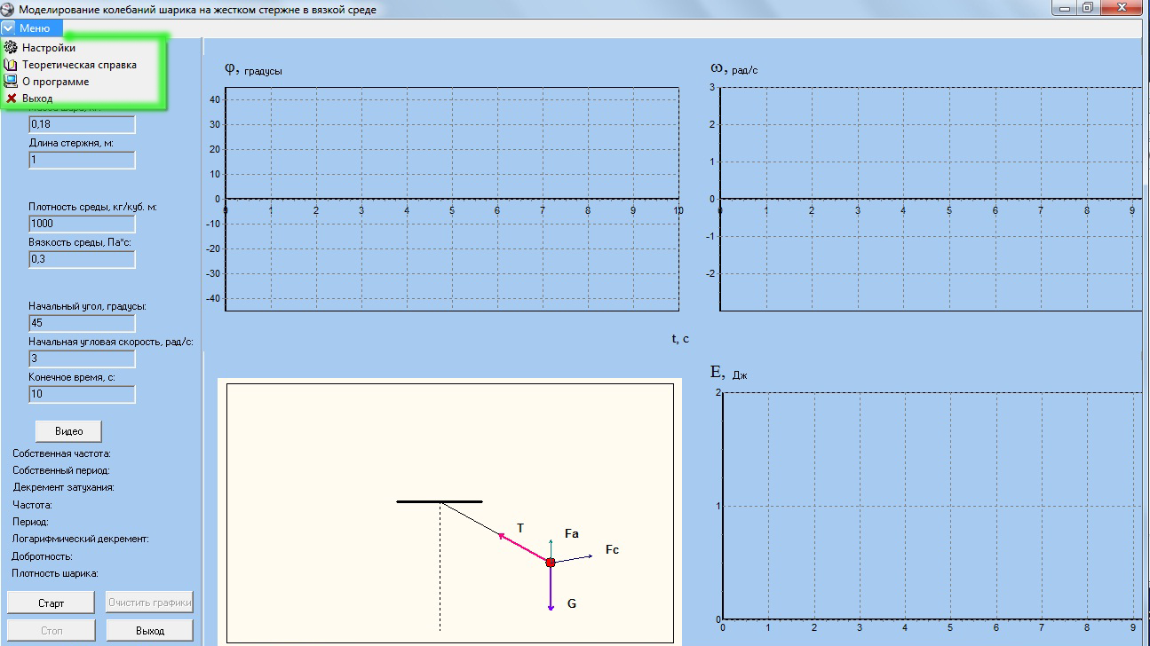Image resolution: width=1150 pixels, height=646 pixels.
Task: Click the E, Дж graph title
Action: click(x=729, y=373)
